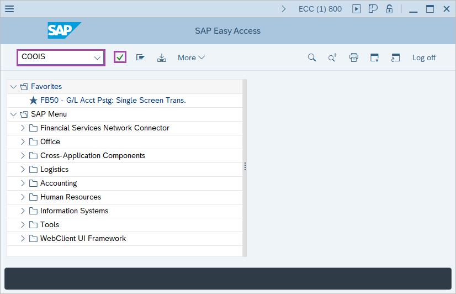Click the Find Next magnifier-plus icon
Viewport: 456px width, 294px height.
click(333, 57)
